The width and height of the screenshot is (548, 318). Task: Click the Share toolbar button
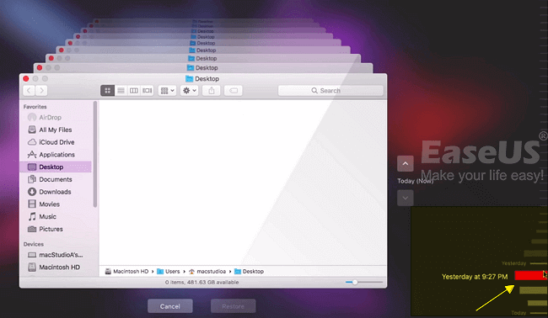[212, 91]
